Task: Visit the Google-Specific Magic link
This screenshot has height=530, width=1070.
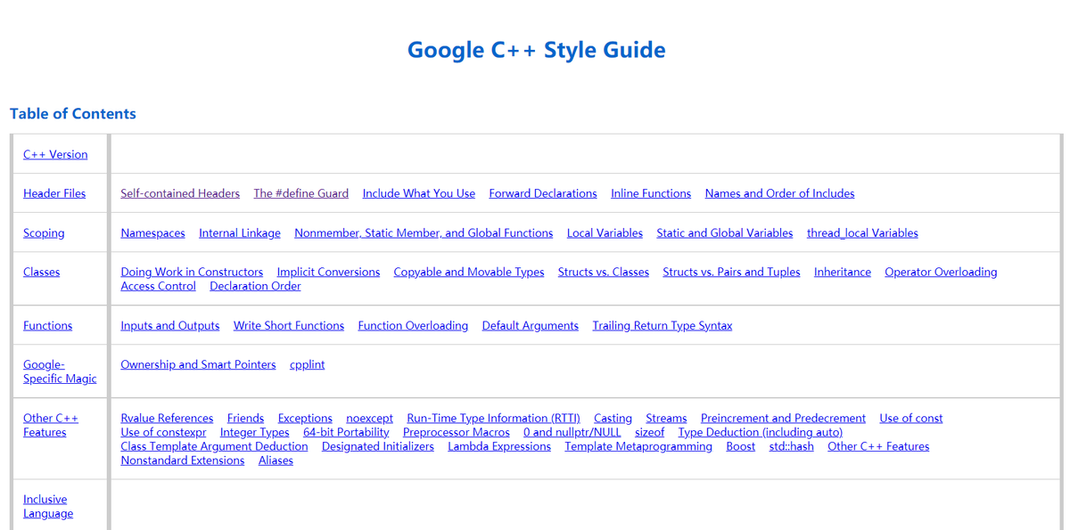Action: click(60, 371)
